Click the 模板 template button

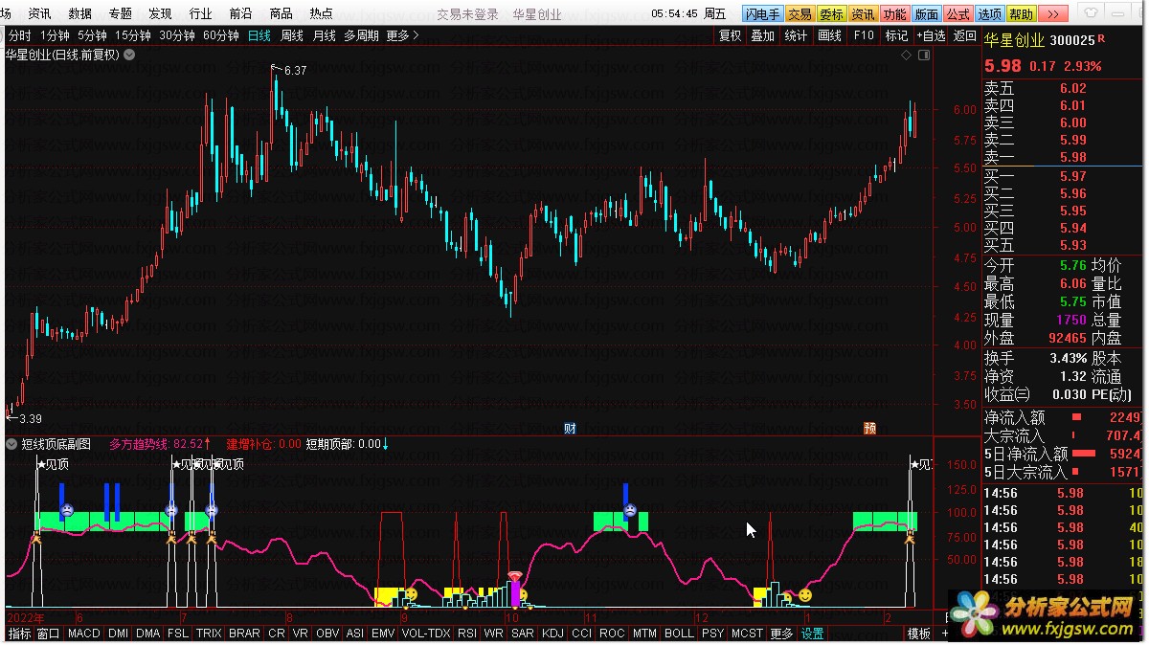click(x=919, y=634)
